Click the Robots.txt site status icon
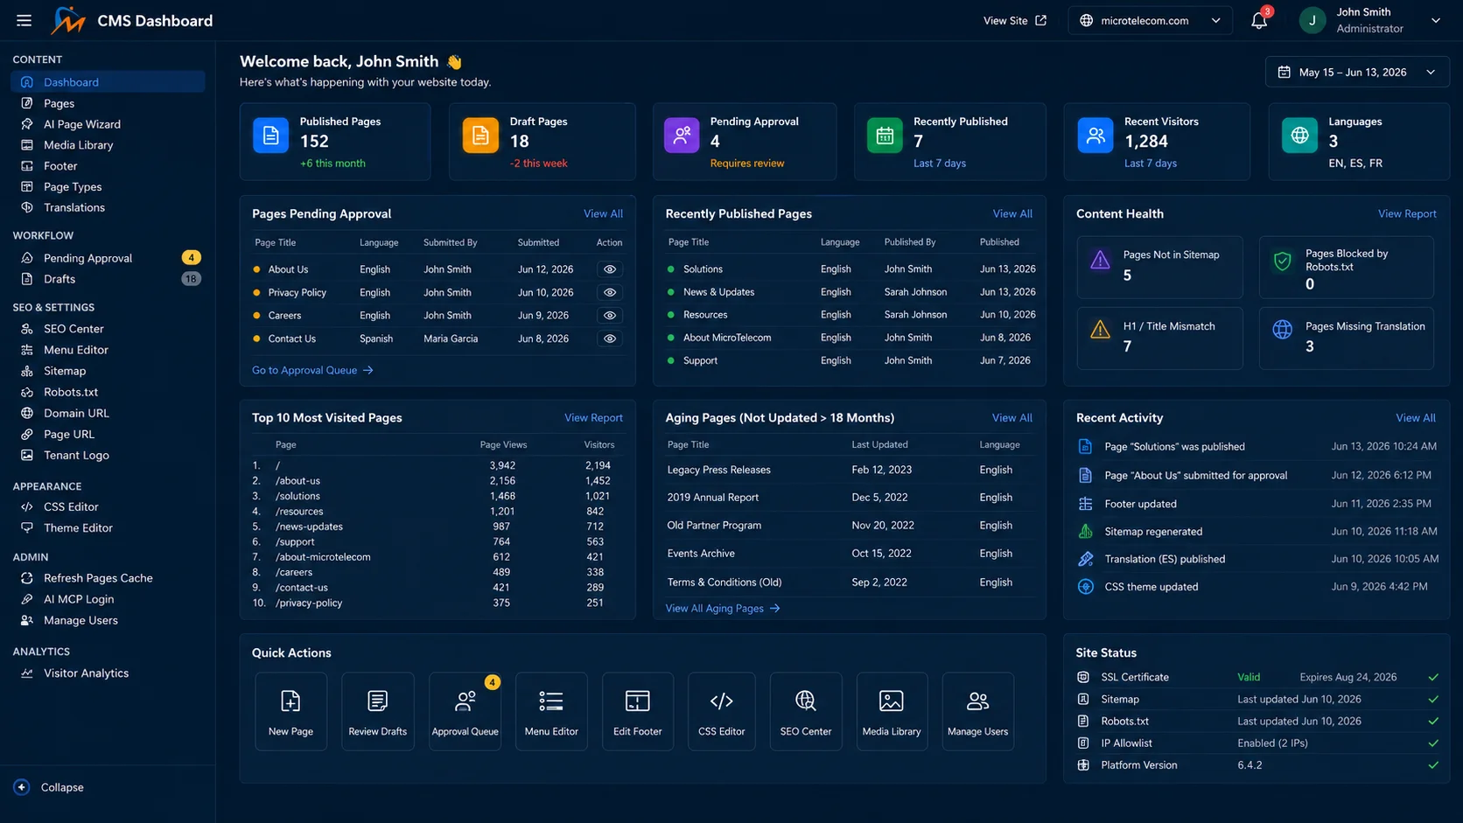Viewport: 1463px width, 823px height. pyautogui.click(x=1083, y=722)
